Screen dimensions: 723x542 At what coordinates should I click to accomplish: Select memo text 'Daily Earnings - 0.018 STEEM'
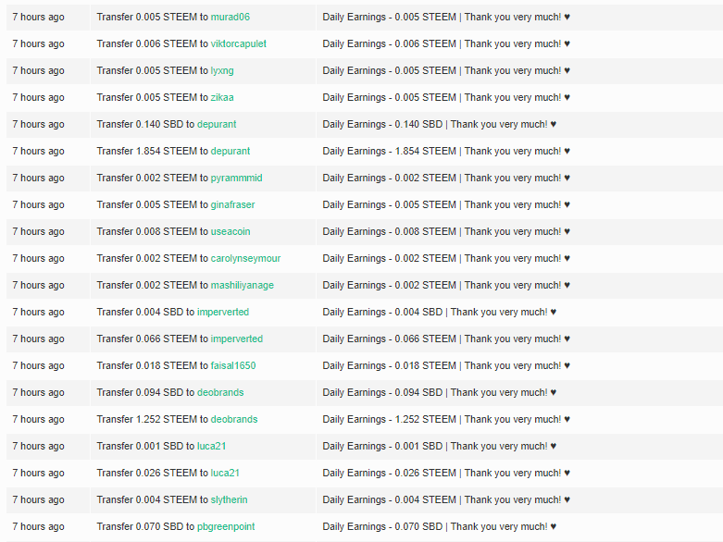tap(389, 365)
